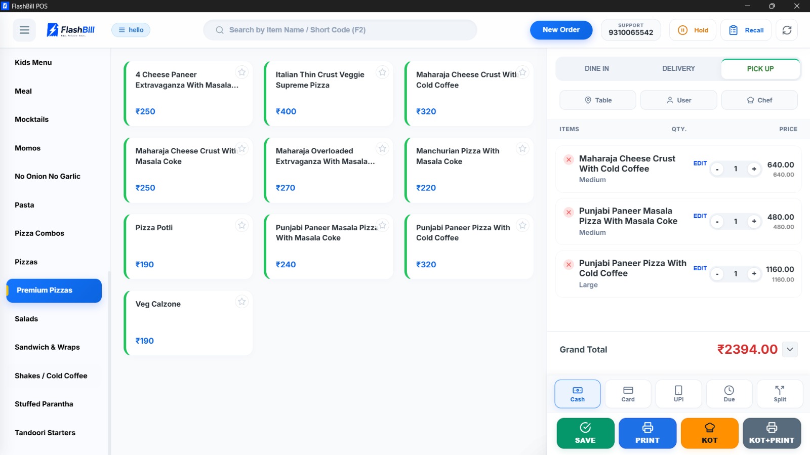810x455 pixels.
Task: Switch to the DINE IN tab
Action: pos(597,69)
